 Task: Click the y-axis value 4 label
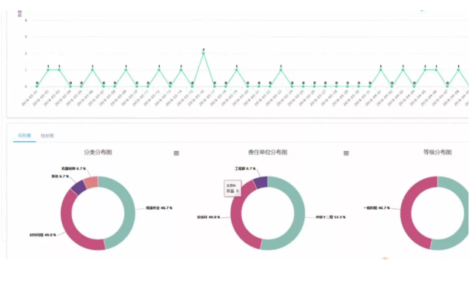[x=26, y=20]
